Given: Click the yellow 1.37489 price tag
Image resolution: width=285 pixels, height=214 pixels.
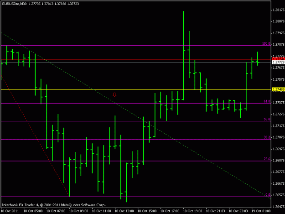Looking at the screenshot, I should pyautogui.click(x=278, y=89).
